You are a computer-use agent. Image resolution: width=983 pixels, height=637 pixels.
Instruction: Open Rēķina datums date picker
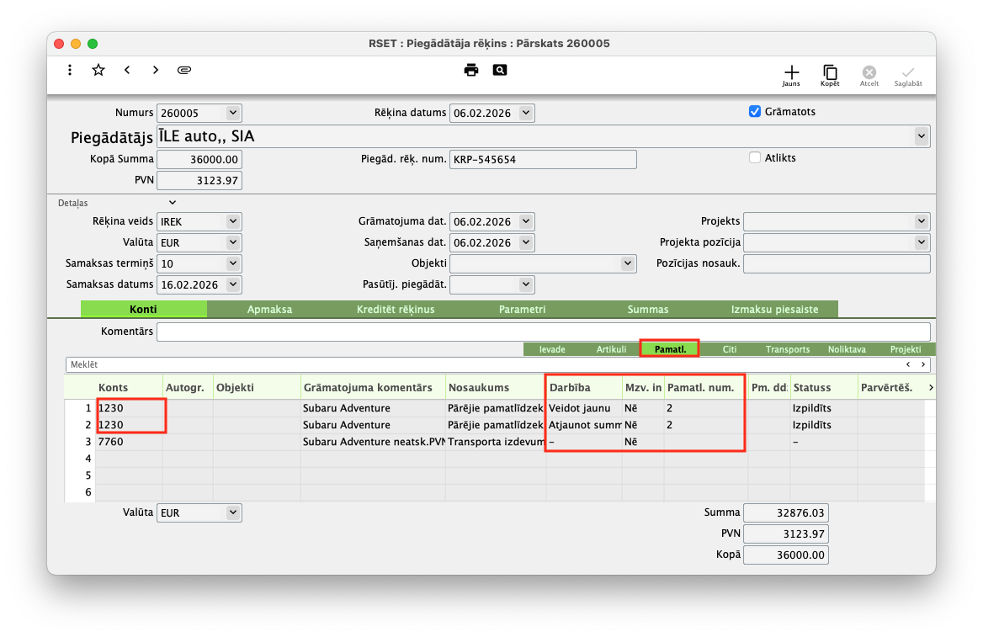(526, 113)
